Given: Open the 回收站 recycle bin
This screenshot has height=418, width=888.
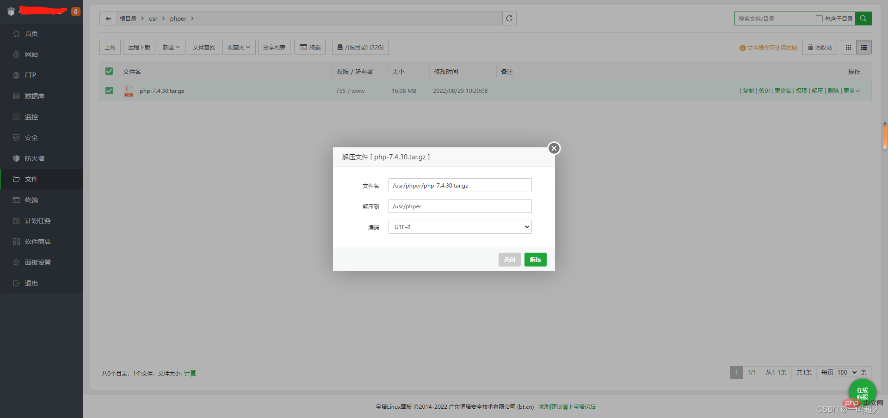Looking at the screenshot, I should (x=820, y=47).
